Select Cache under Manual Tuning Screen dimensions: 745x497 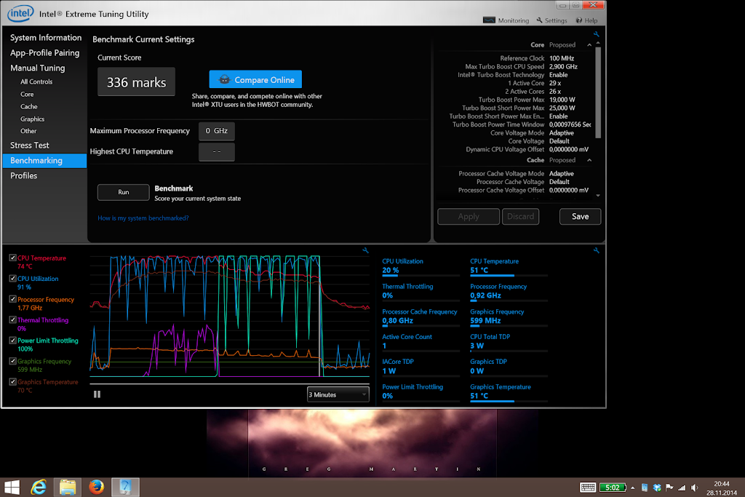coord(28,106)
